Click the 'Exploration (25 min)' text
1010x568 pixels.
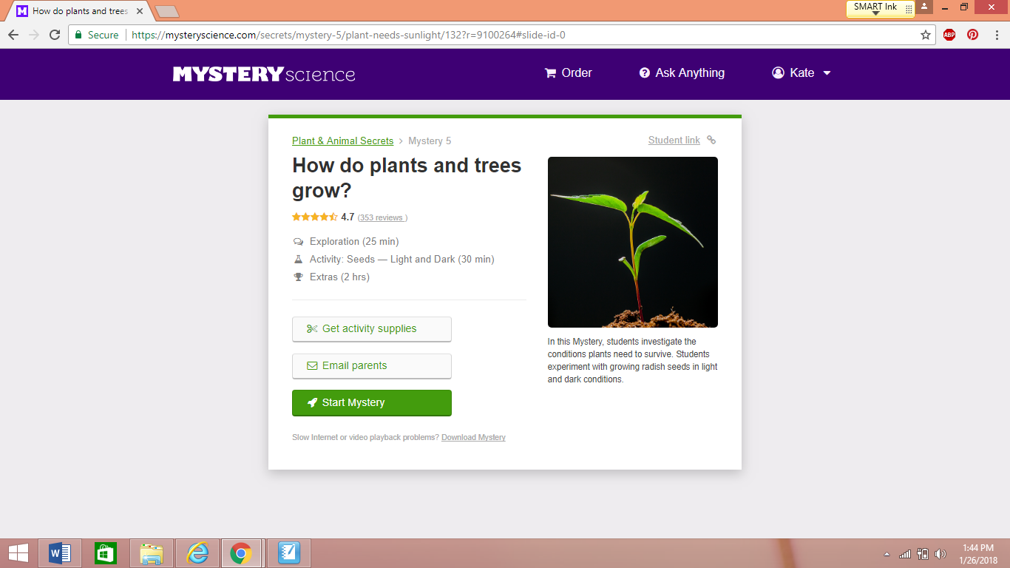(x=354, y=241)
